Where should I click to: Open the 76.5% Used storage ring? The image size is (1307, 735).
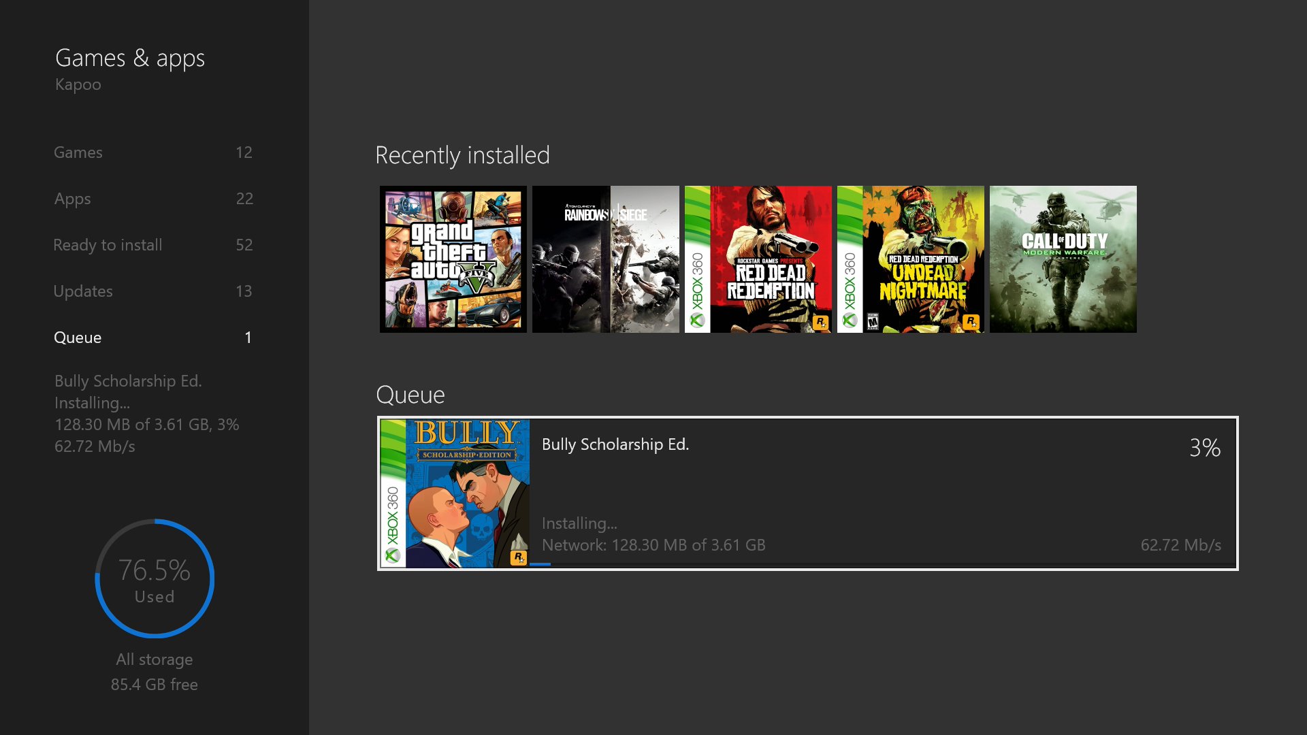(x=155, y=578)
